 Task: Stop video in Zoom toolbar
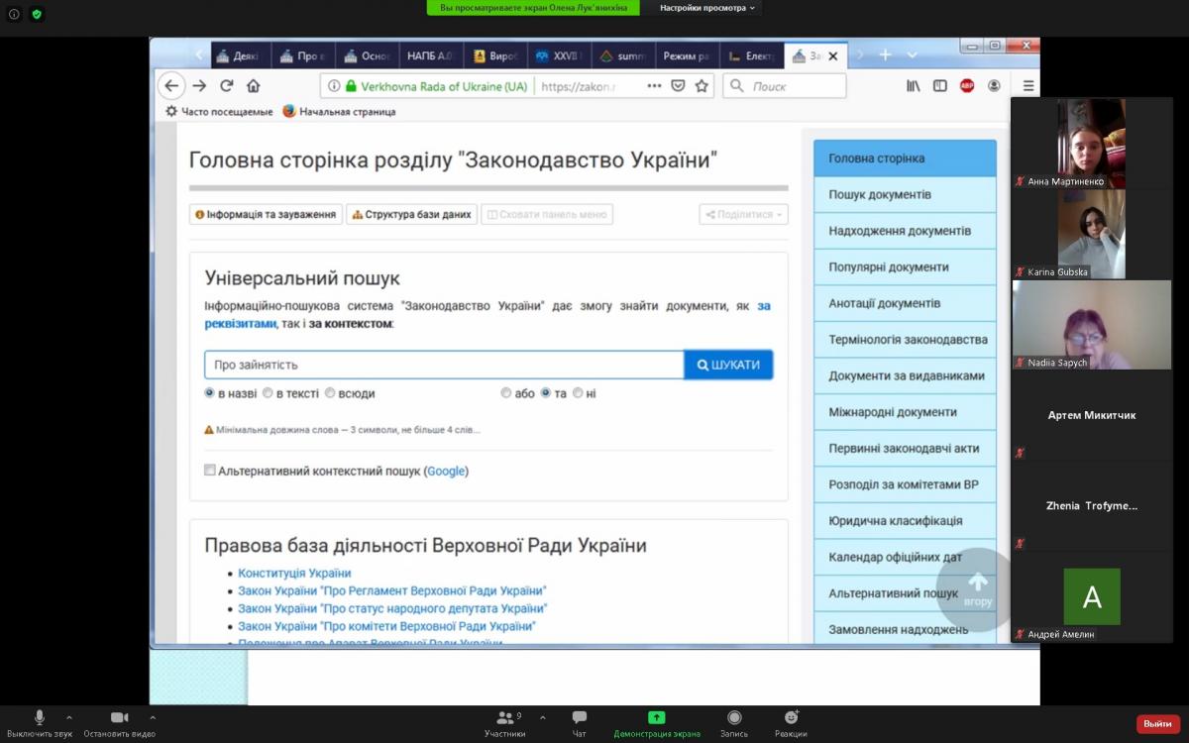(x=119, y=723)
